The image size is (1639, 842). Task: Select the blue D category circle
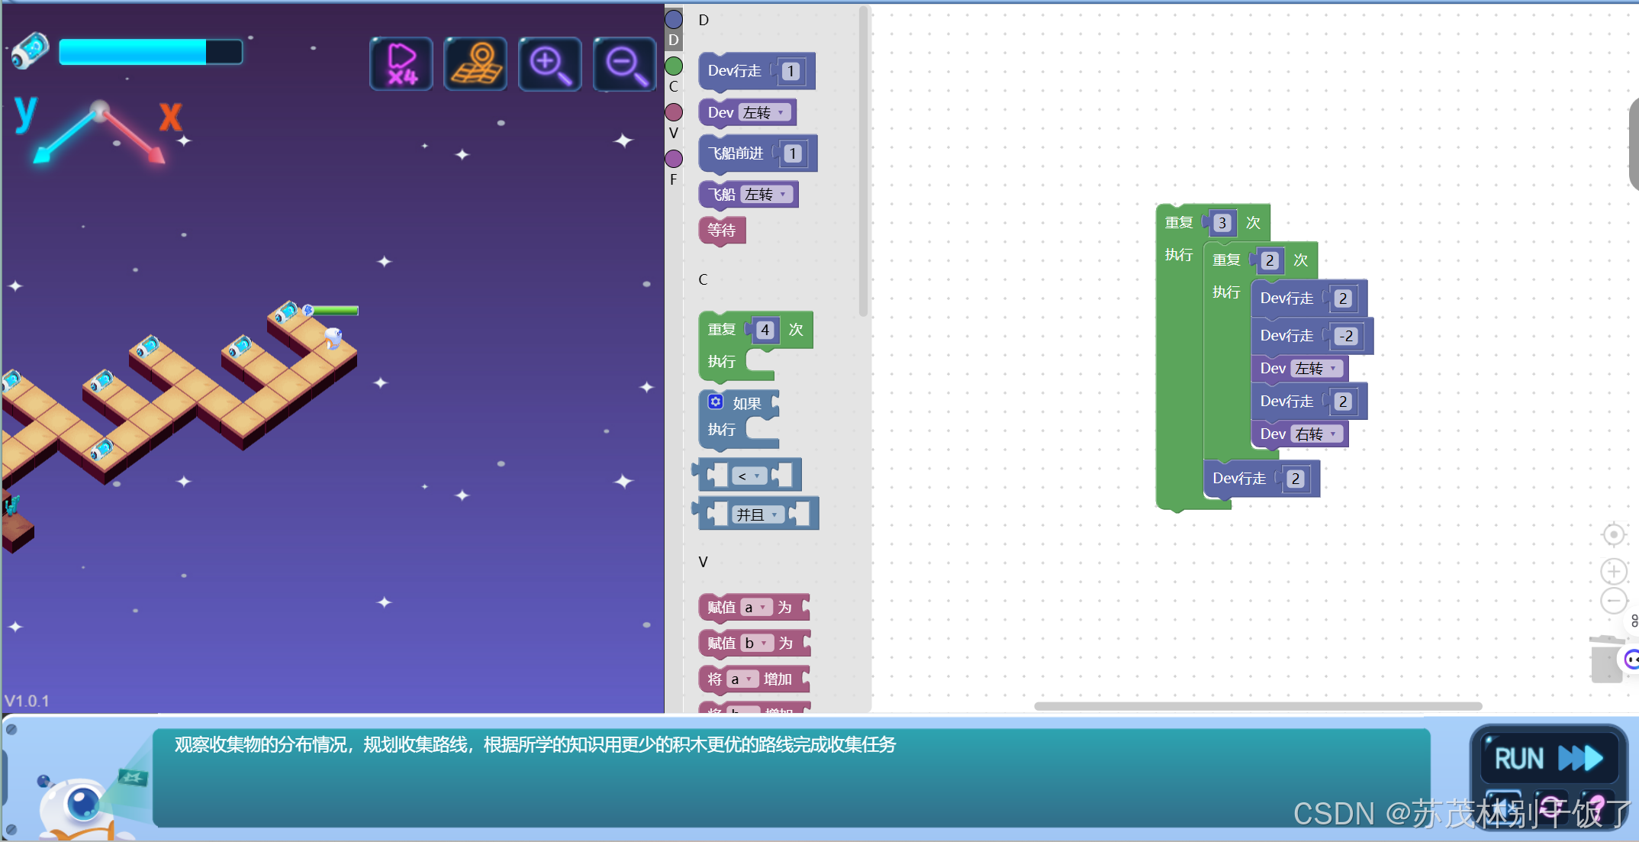tap(674, 19)
